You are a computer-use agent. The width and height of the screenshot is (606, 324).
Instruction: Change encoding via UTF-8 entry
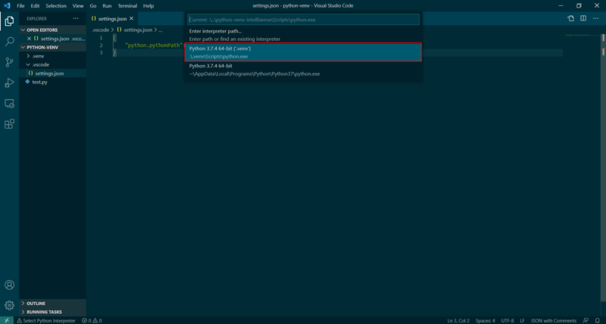click(508, 320)
